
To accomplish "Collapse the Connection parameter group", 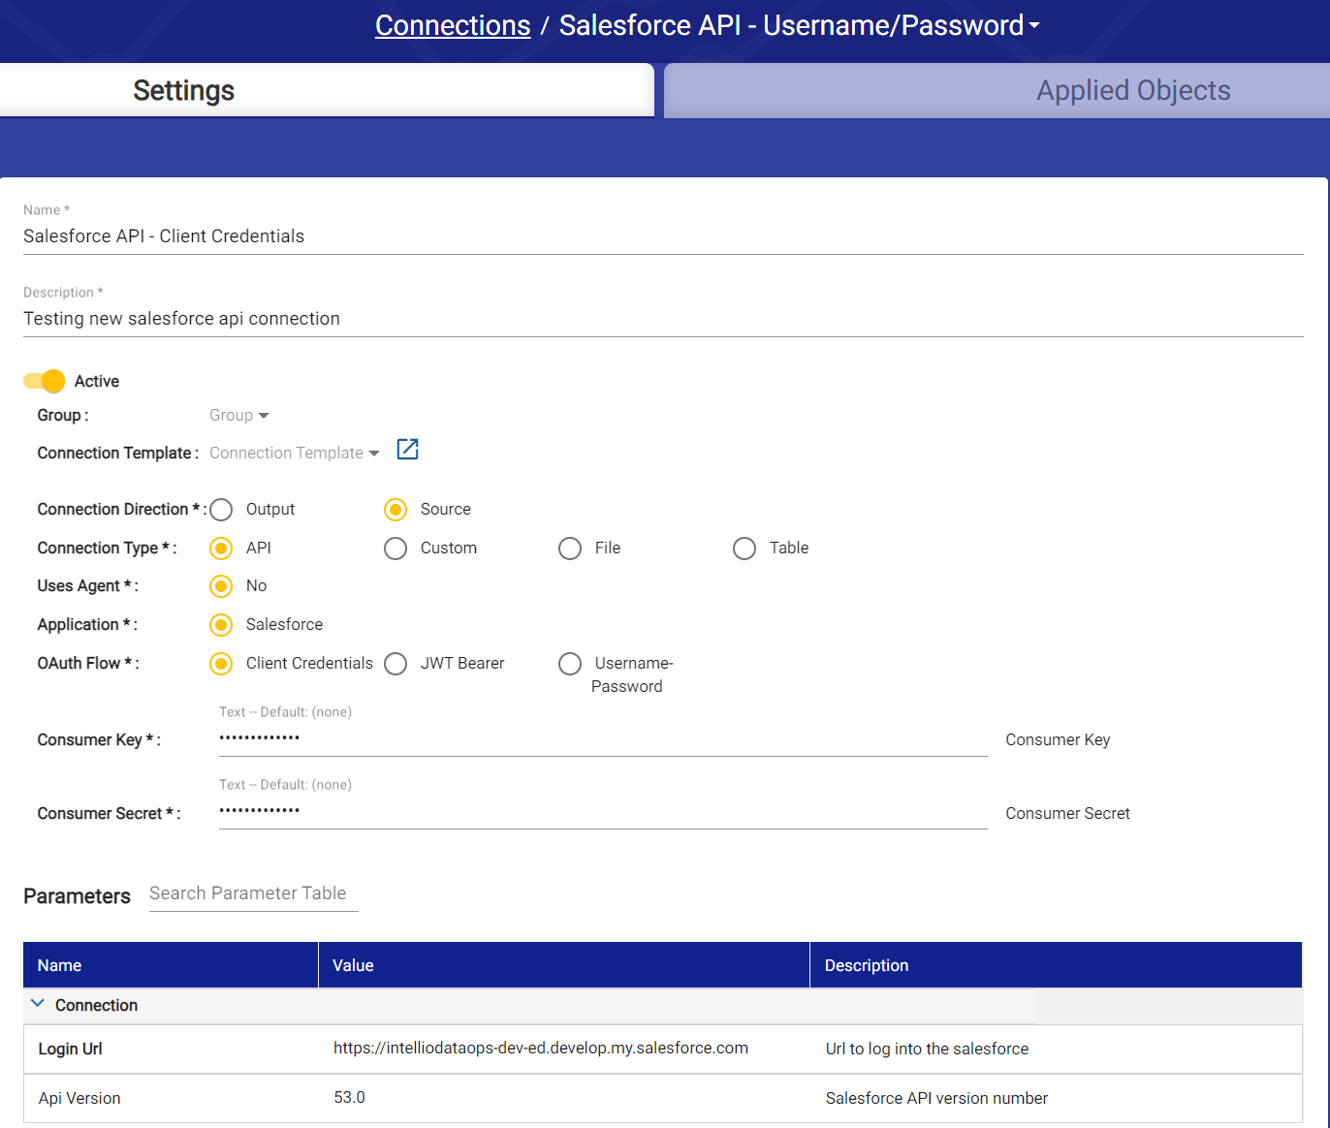I will (x=38, y=1004).
